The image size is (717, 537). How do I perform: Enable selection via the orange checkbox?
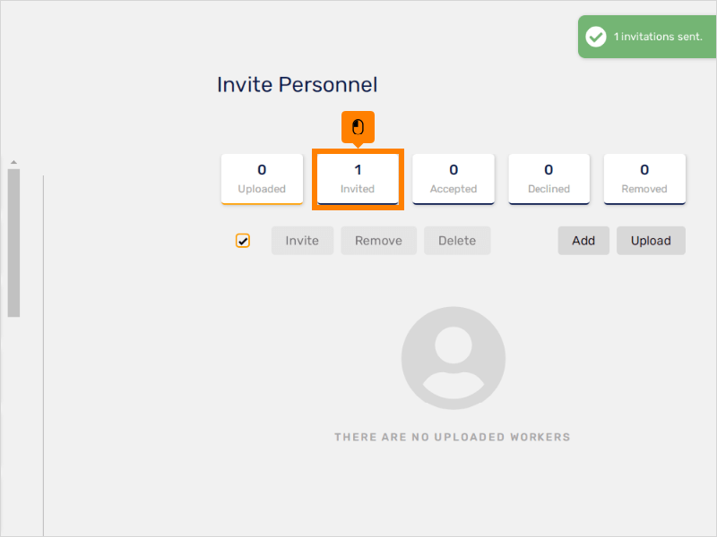242,240
